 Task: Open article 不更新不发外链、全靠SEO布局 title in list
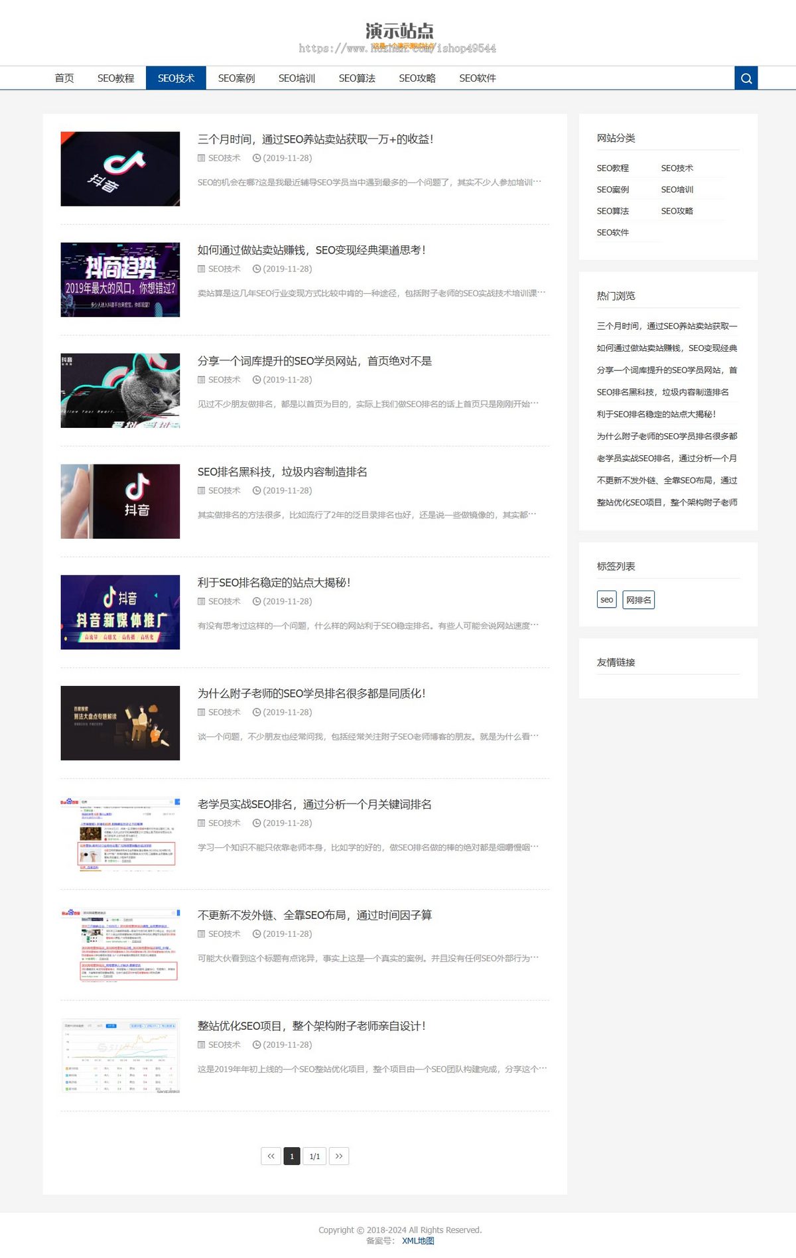click(x=314, y=915)
